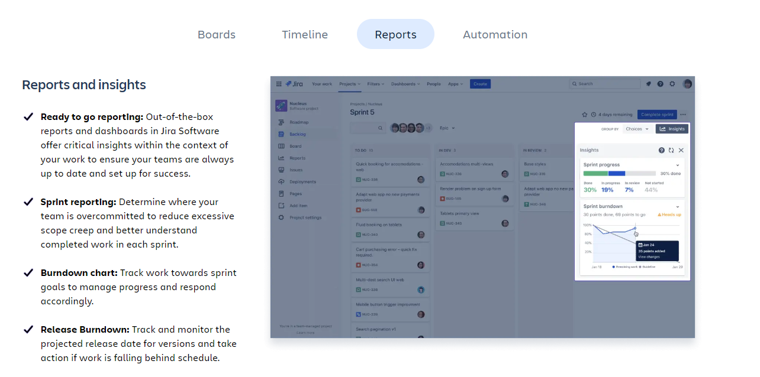Open the settings gear in Jira's top bar

[x=672, y=84]
